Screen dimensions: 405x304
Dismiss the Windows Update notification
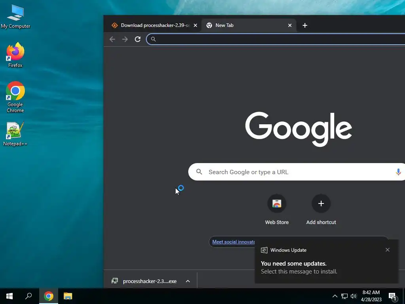coord(388,250)
